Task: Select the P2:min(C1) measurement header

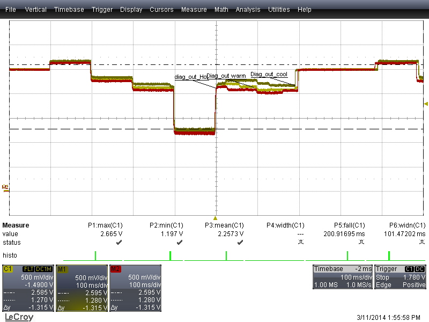Action: (166, 225)
